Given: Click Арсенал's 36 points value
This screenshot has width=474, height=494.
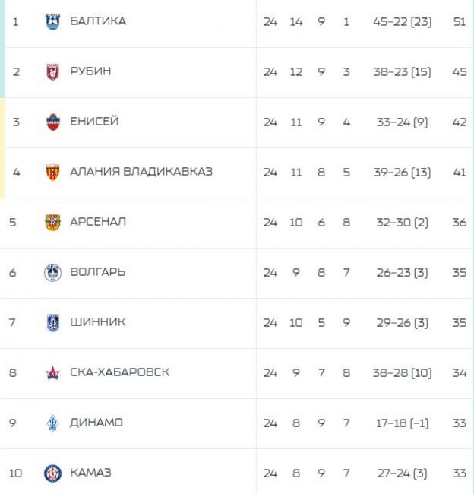Looking at the screenshot, I should tap(459, 223).
